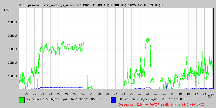The width and height of the screenshot is (216, 108).
Task: Click the '14' hour x-axis label
Action: point(172,94)
